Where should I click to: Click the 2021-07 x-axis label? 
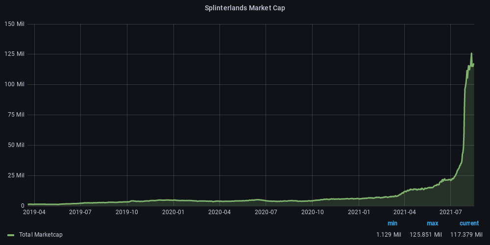[451, 212]
